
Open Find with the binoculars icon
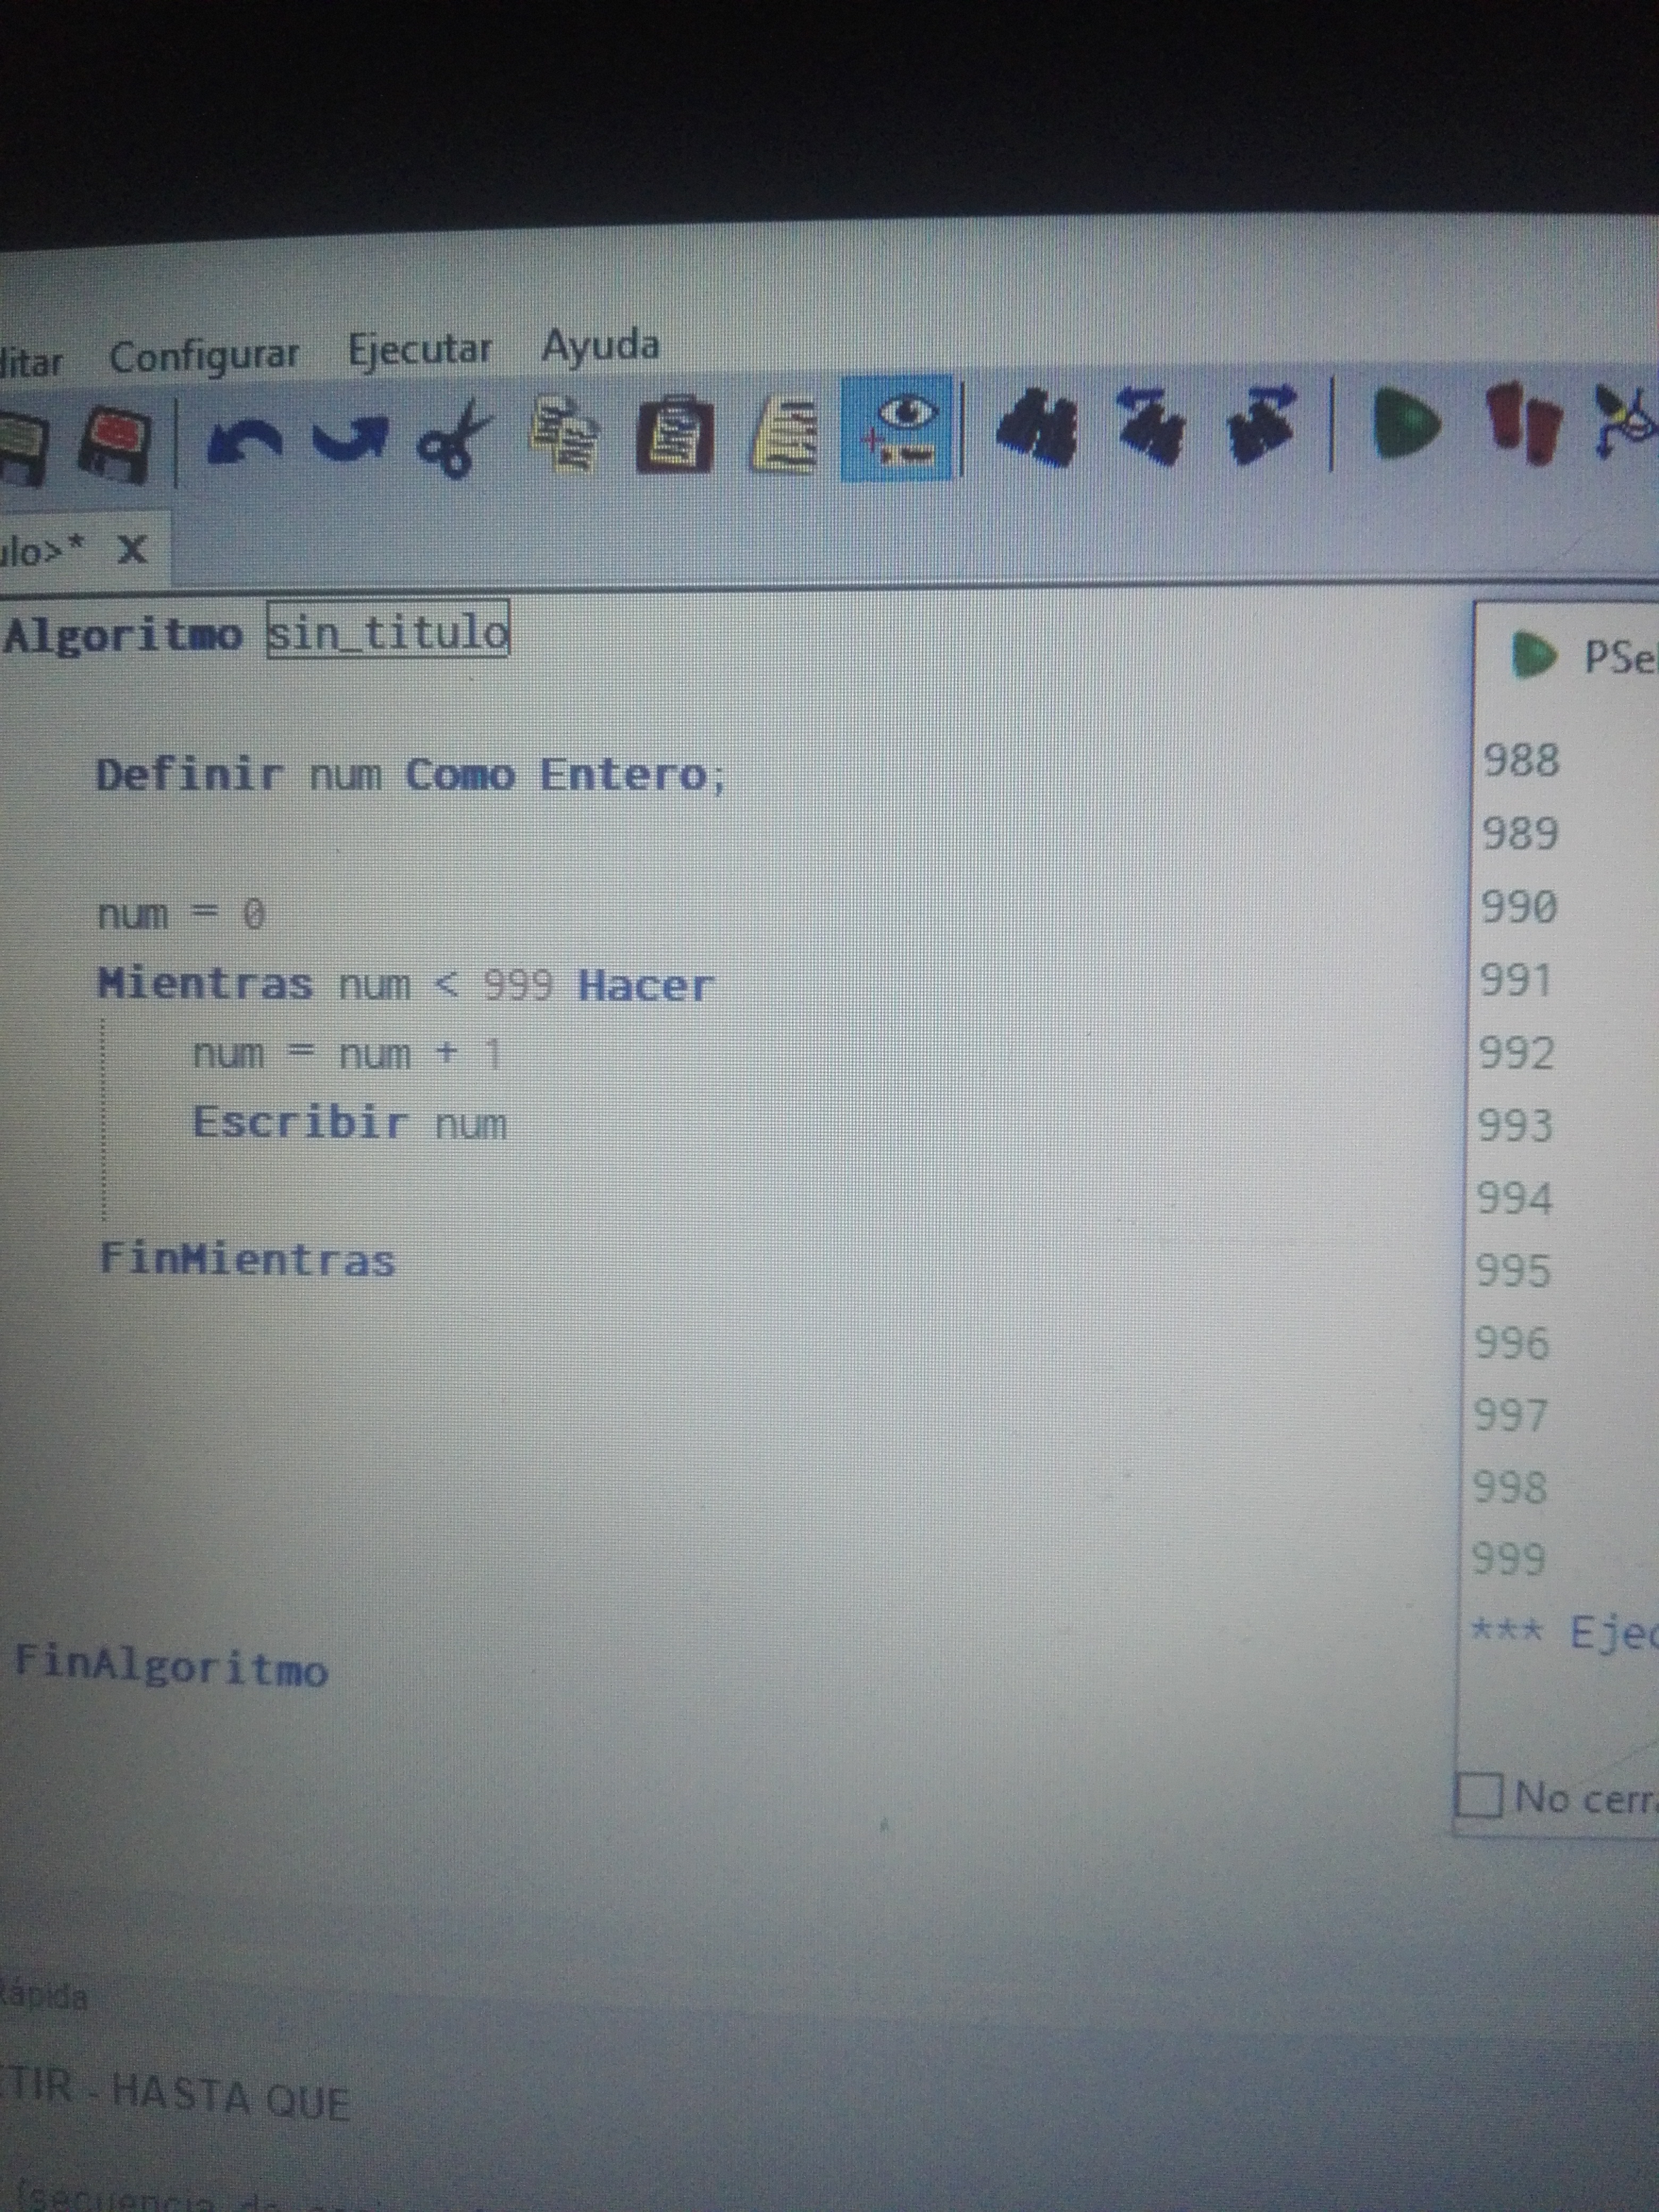pyautogui.click(x=1037, y=427)
